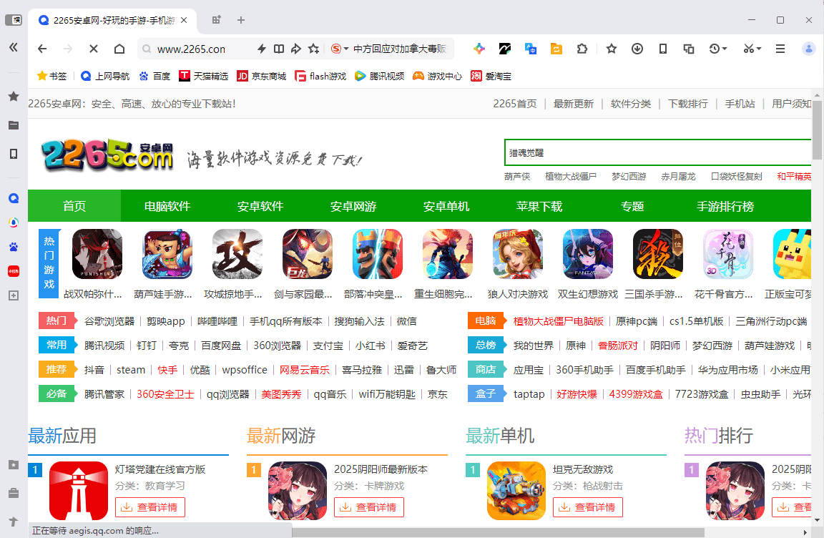Open reading mode book icon in address bar

click(x=278, y=49)
